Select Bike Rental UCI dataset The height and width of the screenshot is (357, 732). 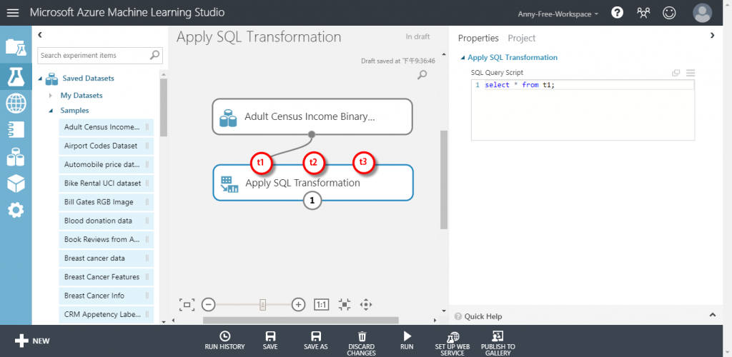106,183
